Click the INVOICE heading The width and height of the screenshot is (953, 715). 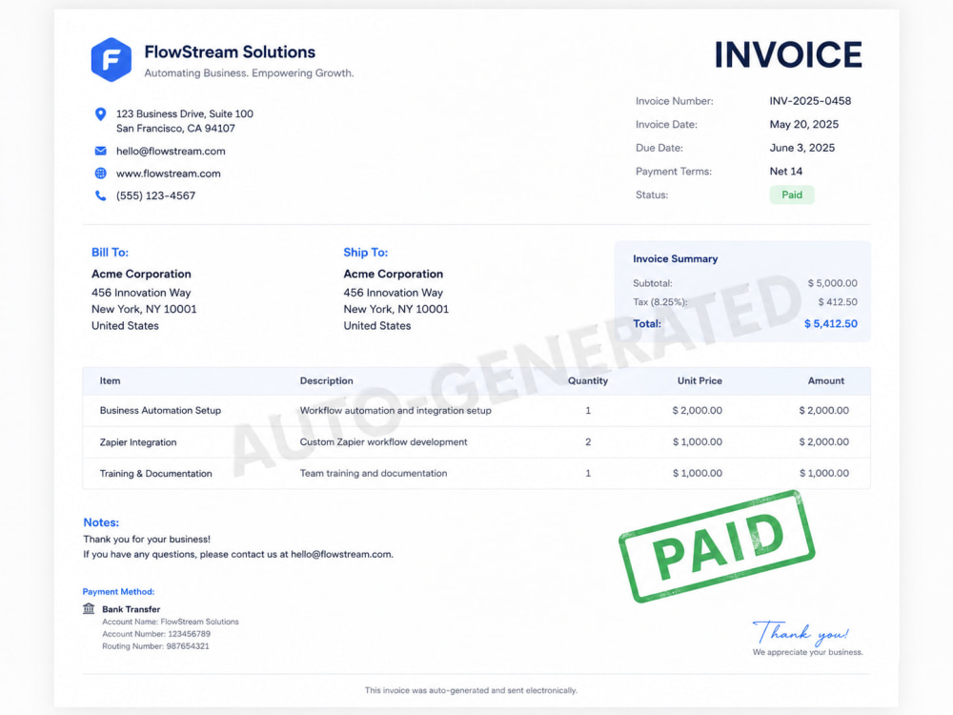tap(788, 54)
